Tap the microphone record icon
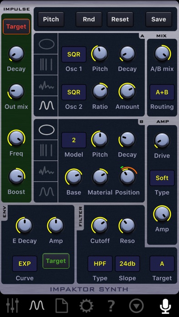 165,306
